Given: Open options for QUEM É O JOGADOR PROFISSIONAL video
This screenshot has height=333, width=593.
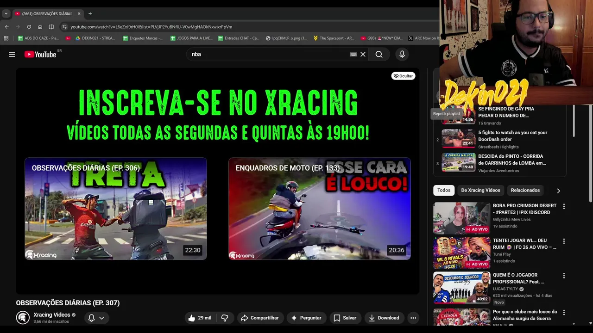Looking at the screenshot, I should click(x=564, y=276).
